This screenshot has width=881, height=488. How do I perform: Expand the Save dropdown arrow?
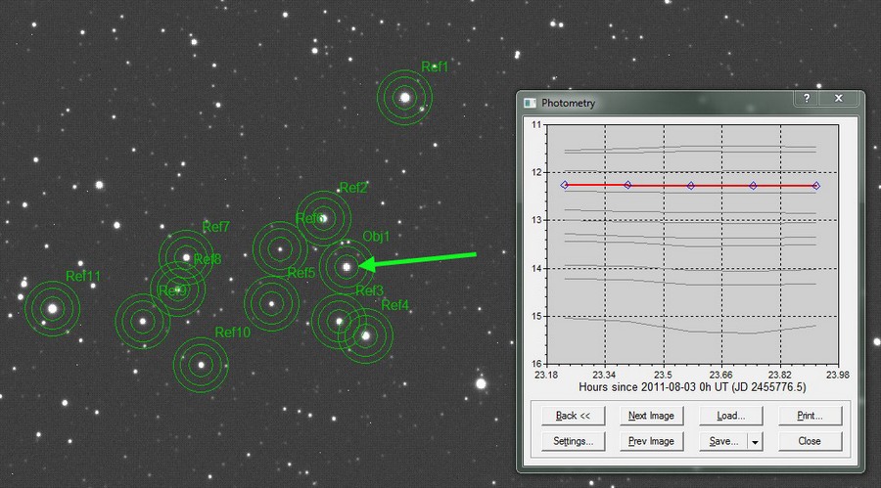pos(754,441)
